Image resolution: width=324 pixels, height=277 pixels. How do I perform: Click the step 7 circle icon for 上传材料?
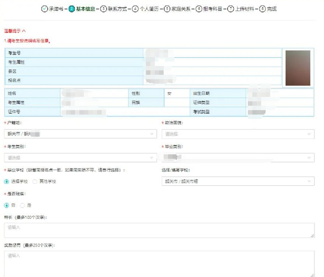click(x=231, y=9)
